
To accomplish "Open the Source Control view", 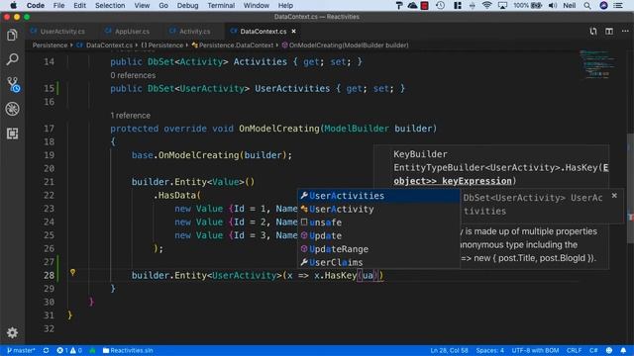I will tap(13, 85).
